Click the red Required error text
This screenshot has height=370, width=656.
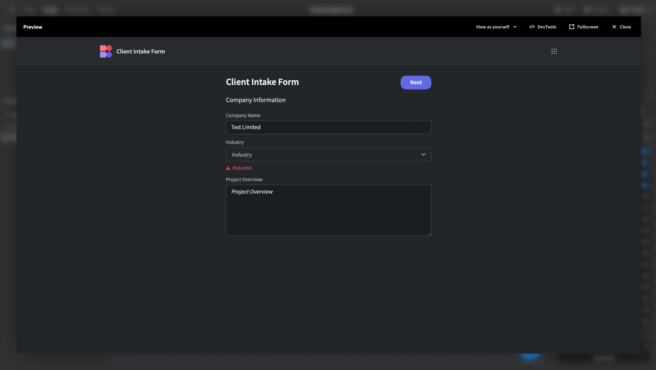242,168
